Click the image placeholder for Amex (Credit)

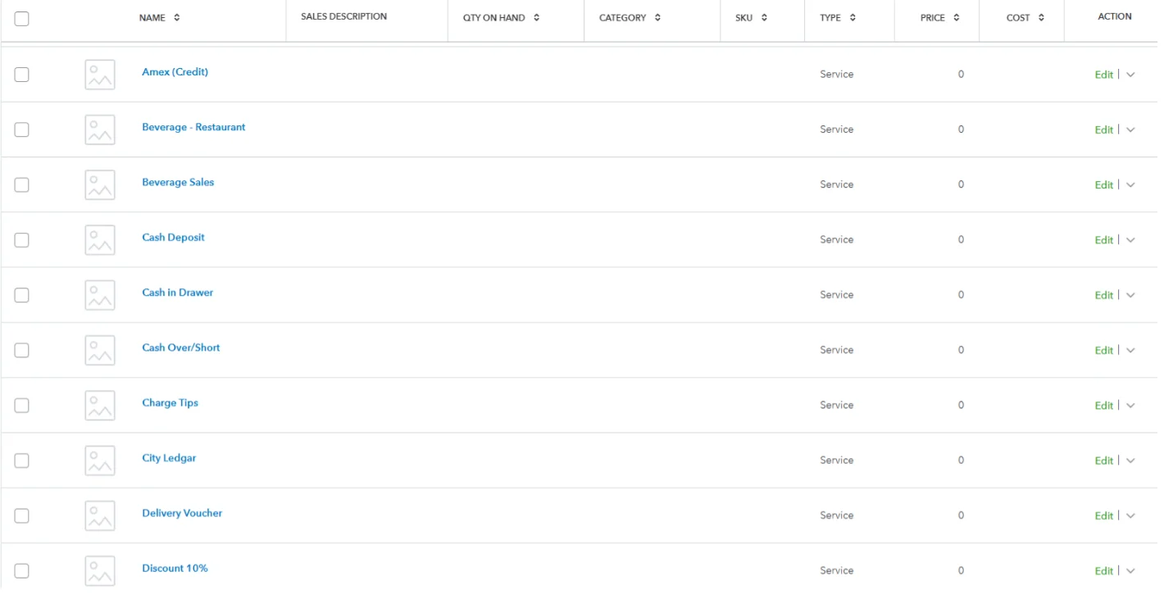99,75
